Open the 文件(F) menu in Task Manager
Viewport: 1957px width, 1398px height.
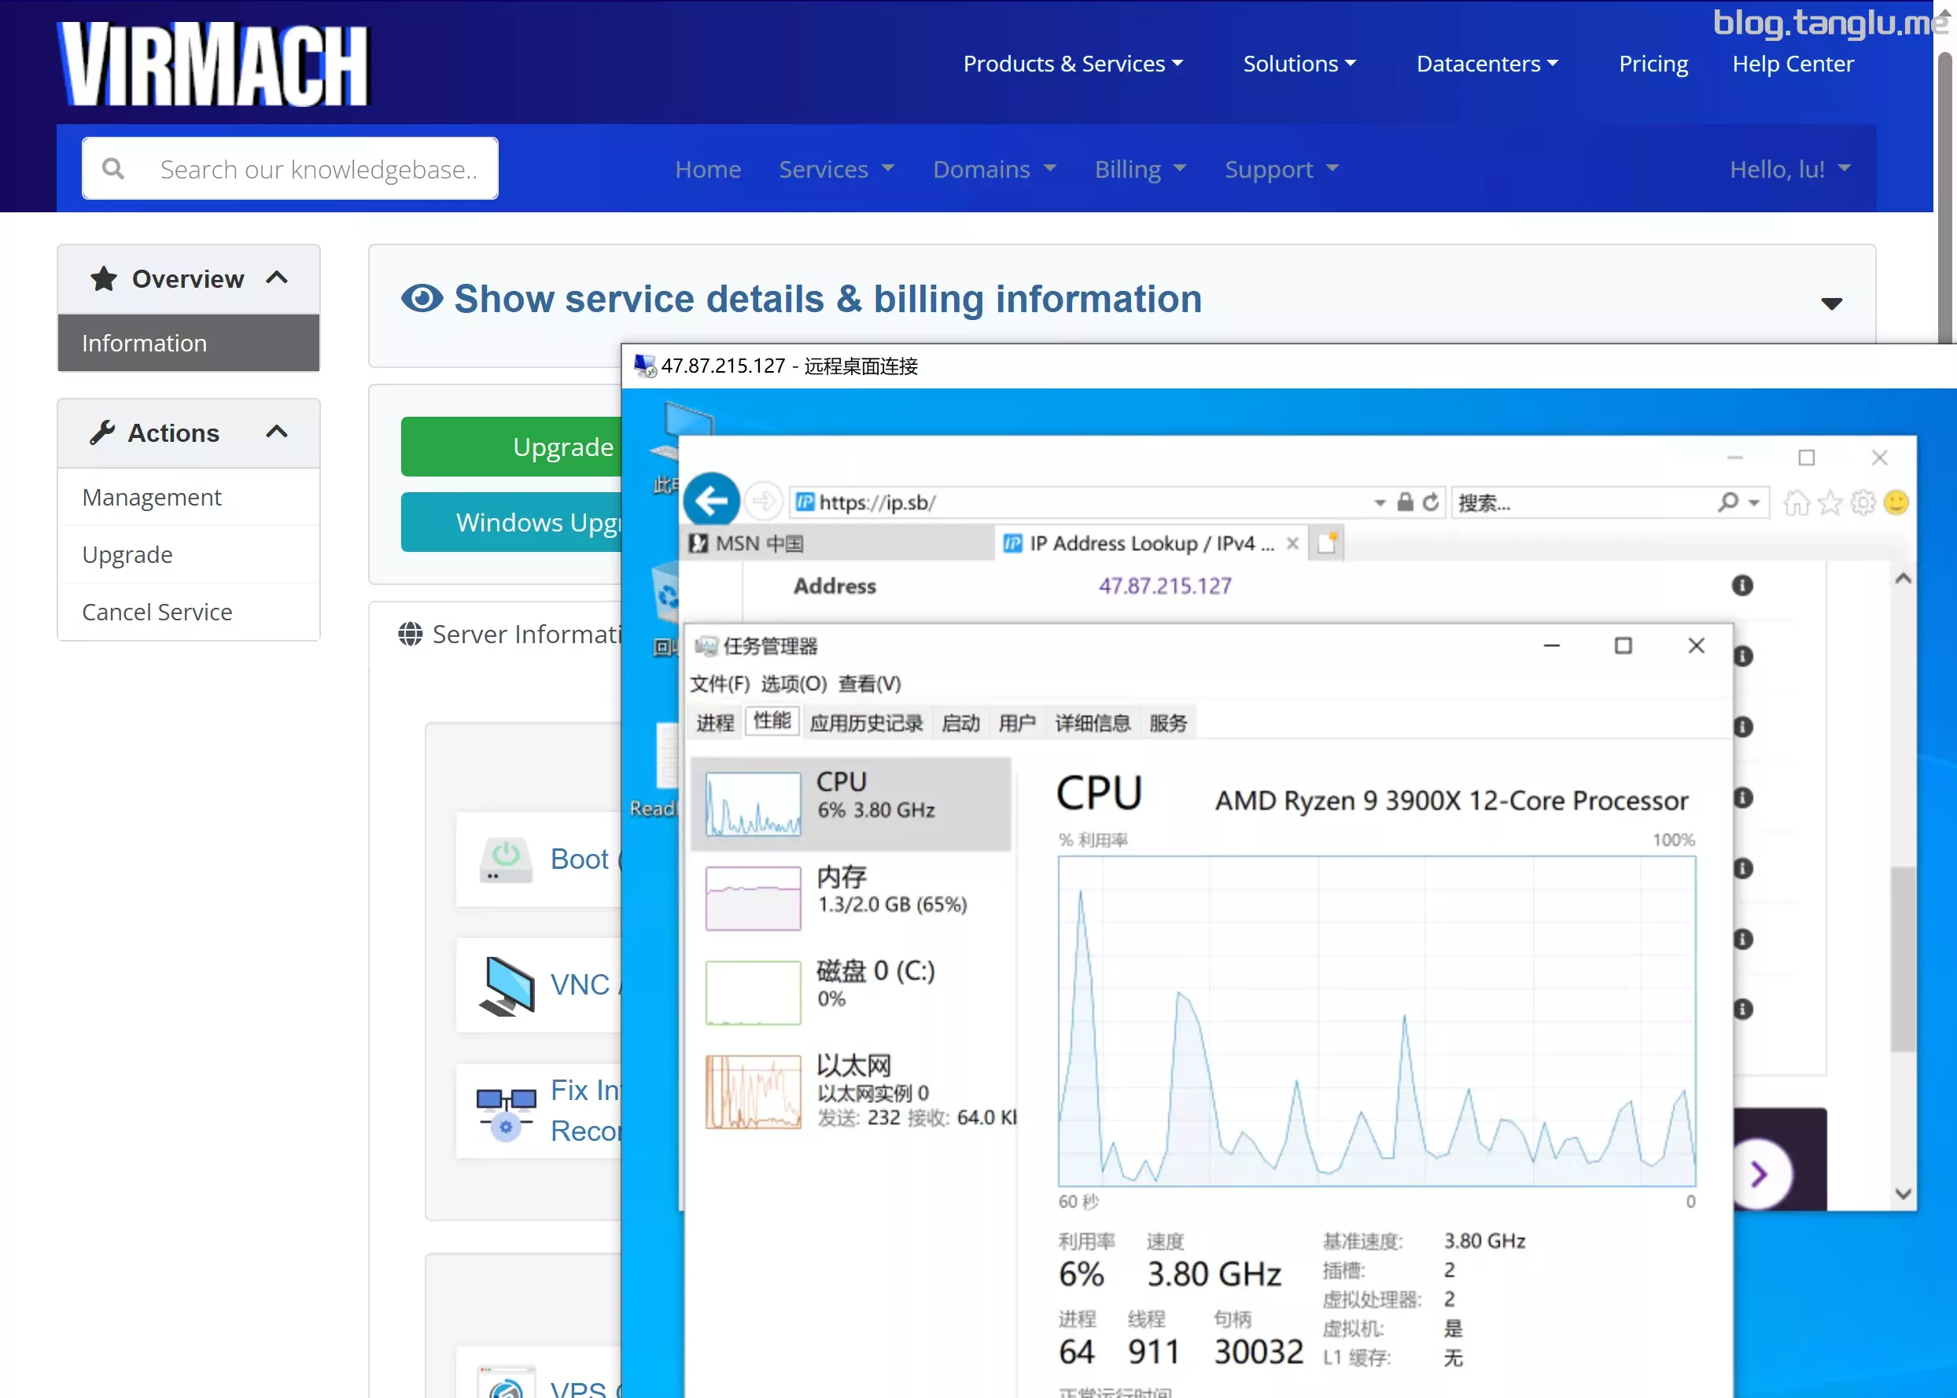[719, 683]
